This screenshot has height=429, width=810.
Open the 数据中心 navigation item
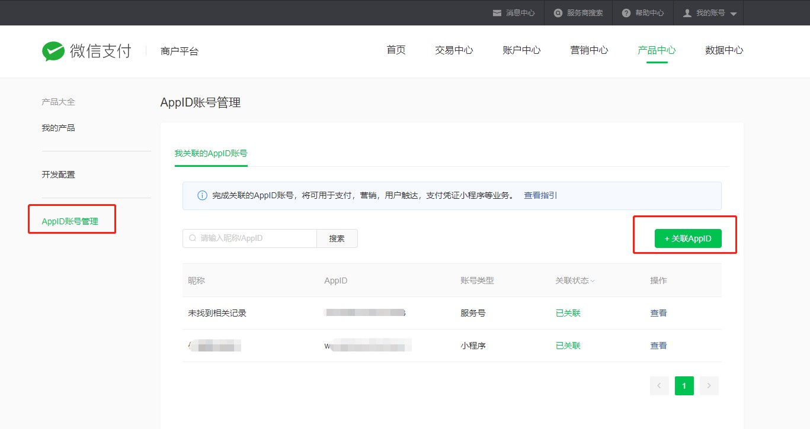(724, 50)
